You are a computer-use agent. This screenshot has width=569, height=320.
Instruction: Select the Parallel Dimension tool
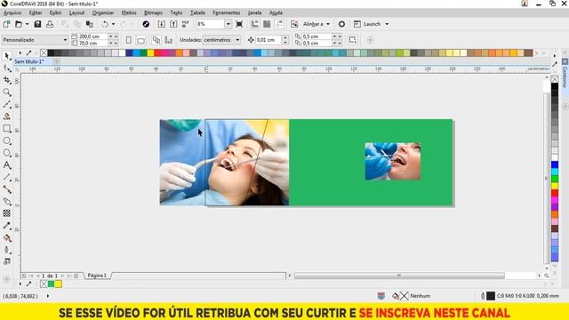(x=6, y=177)
